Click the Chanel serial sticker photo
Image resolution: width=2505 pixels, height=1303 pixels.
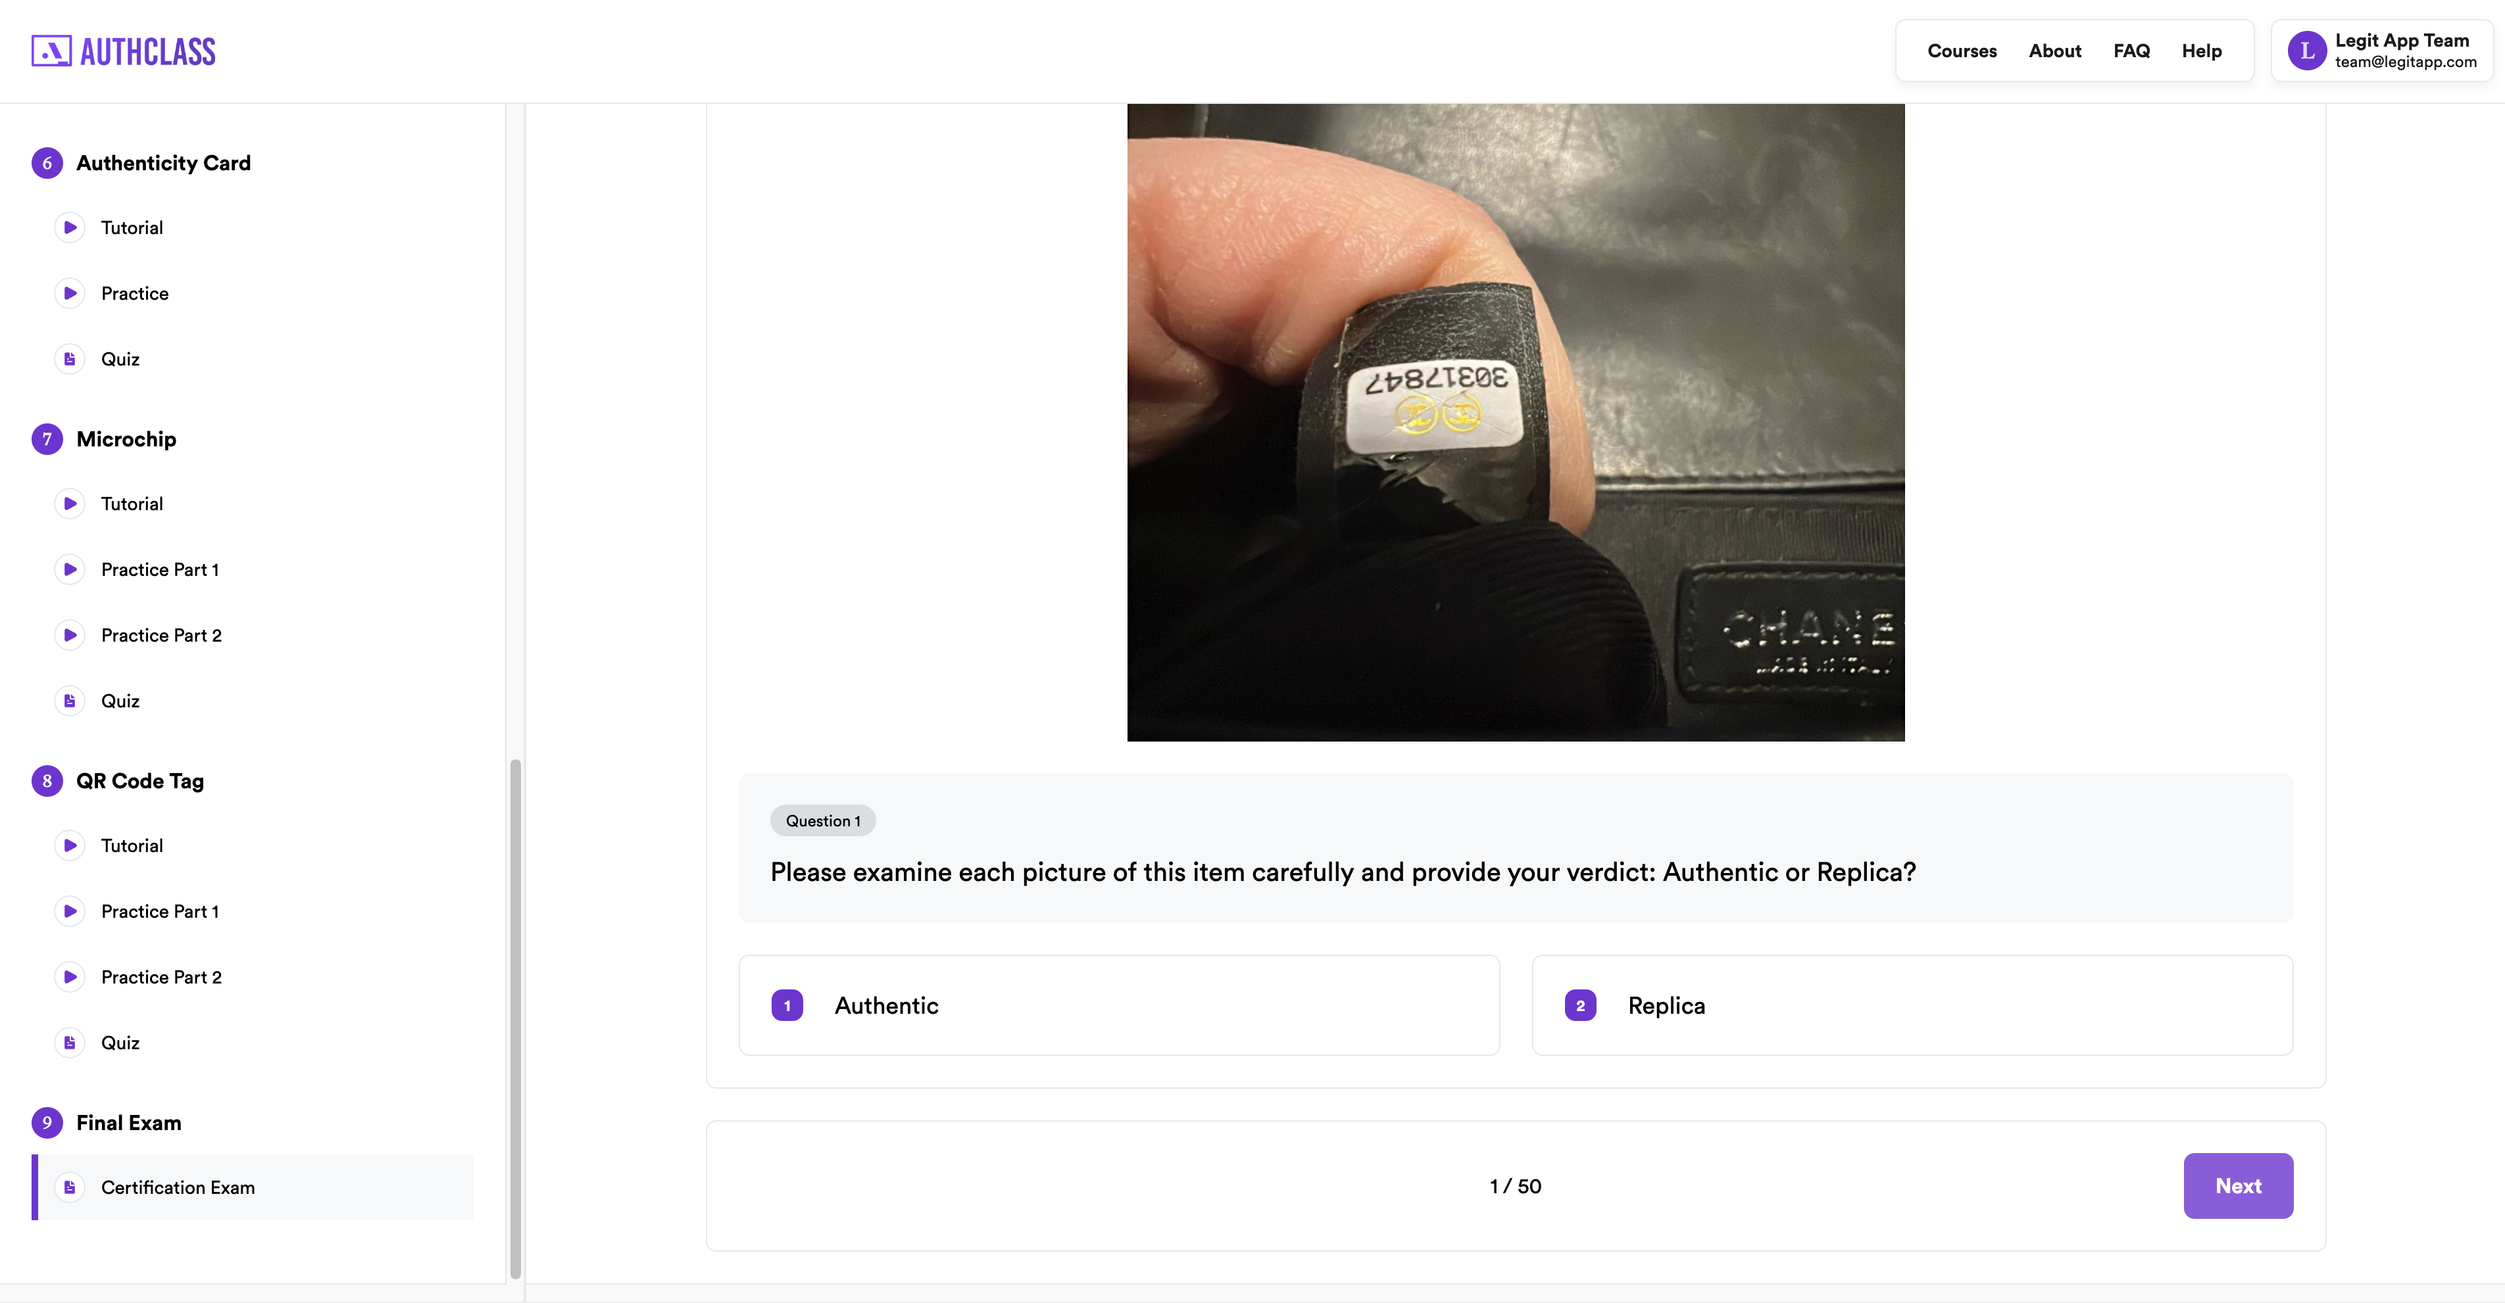pos(1515,423)
